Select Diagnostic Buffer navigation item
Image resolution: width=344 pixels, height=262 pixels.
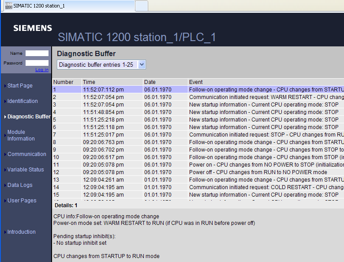tap(29, 117)
